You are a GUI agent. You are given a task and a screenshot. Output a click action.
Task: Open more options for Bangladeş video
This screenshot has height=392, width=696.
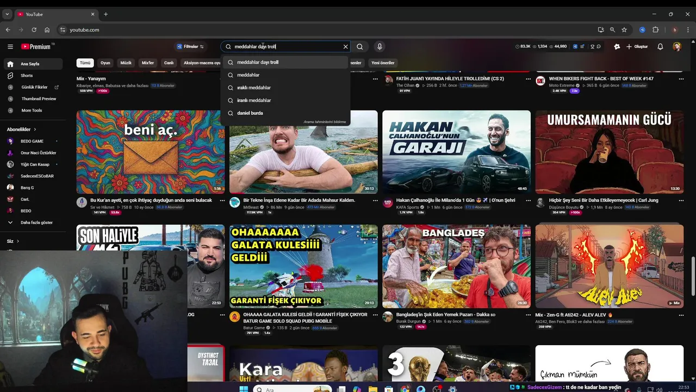pos(528,315)
